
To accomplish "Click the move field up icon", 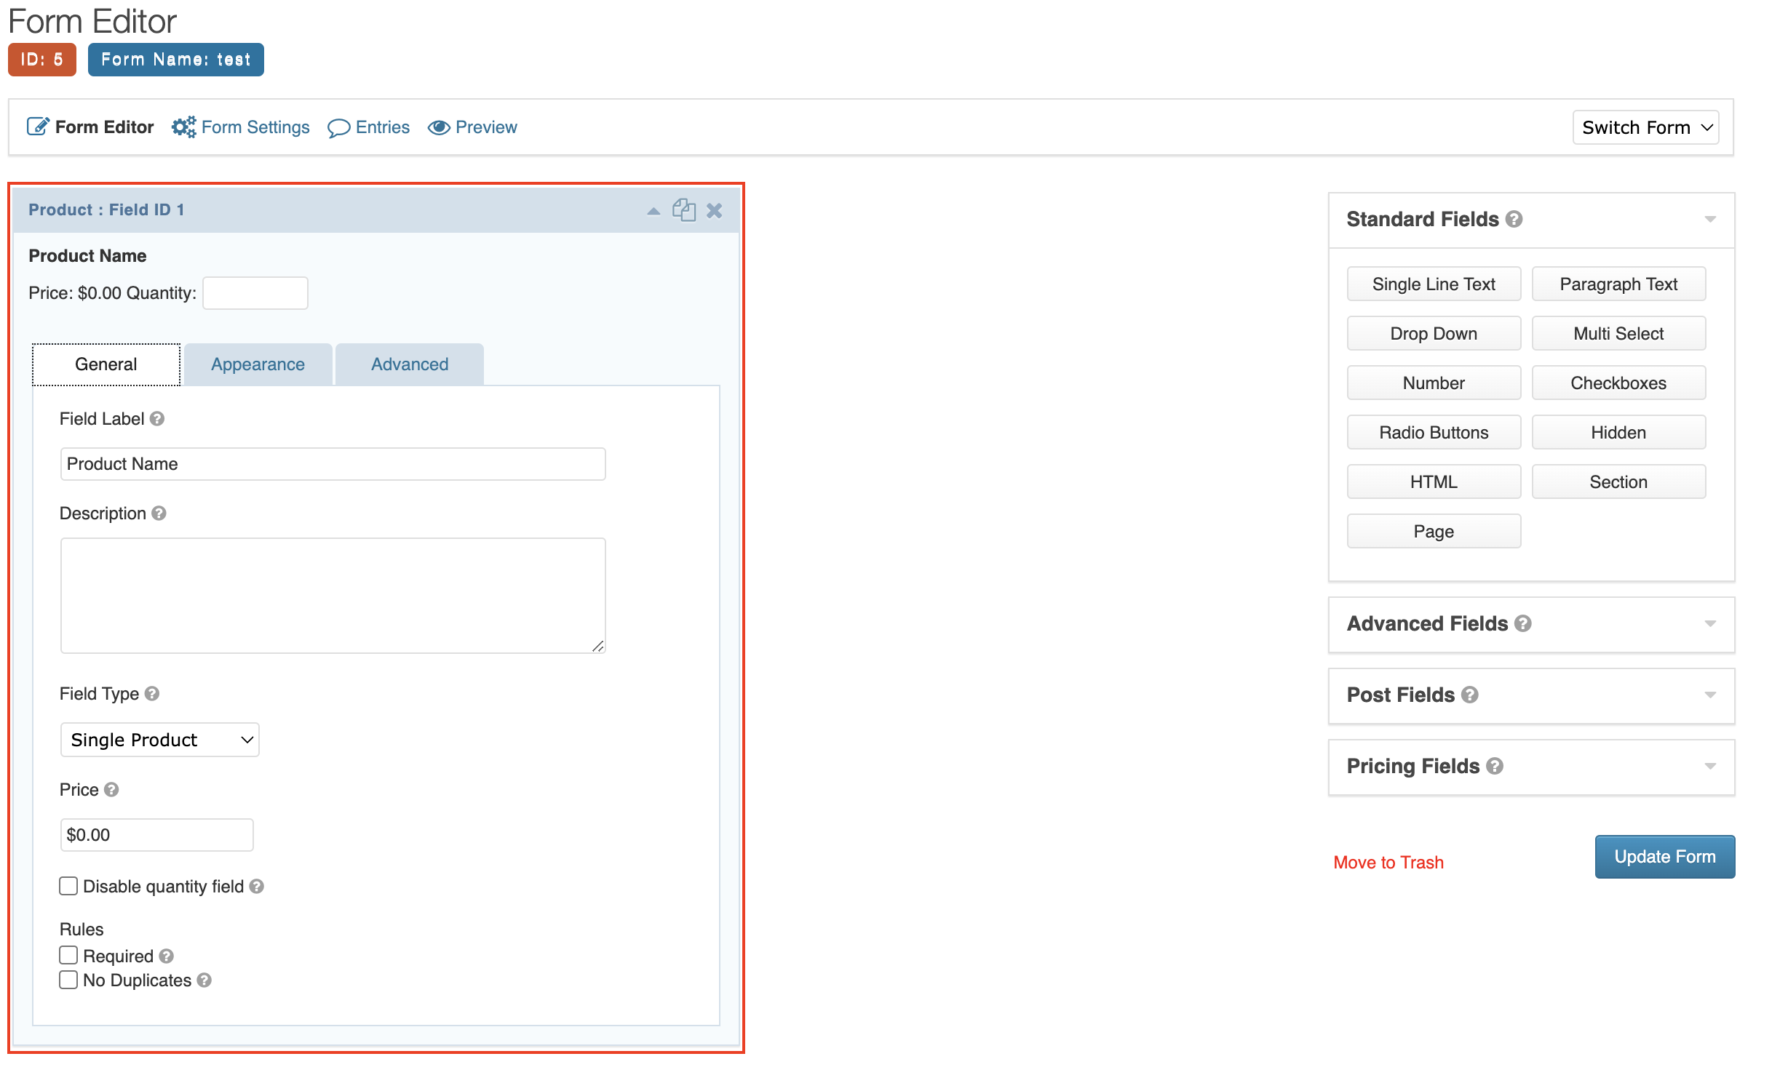I will (653, 212).
